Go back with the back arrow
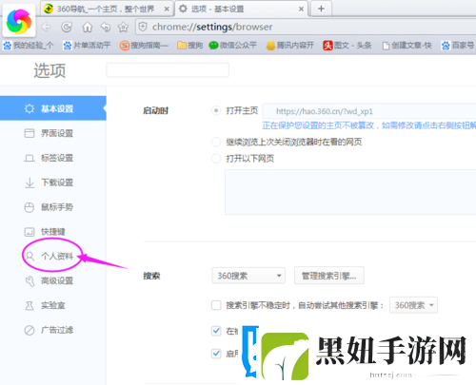Viewport: 476px width, 385px height. click(x=47, y=27)
